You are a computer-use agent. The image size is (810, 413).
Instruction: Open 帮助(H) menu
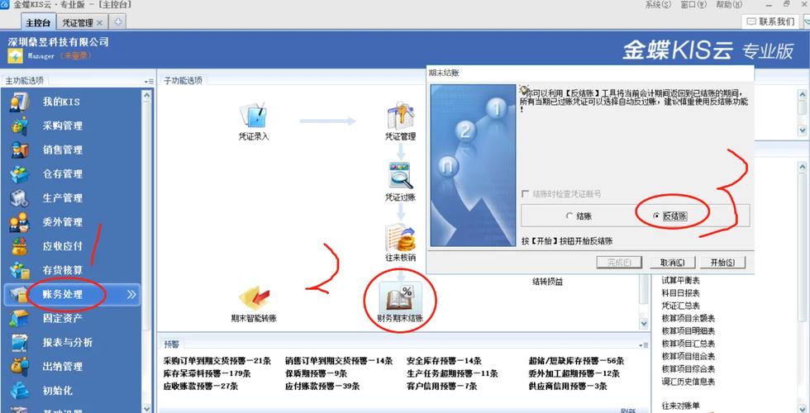pos(729,5)
